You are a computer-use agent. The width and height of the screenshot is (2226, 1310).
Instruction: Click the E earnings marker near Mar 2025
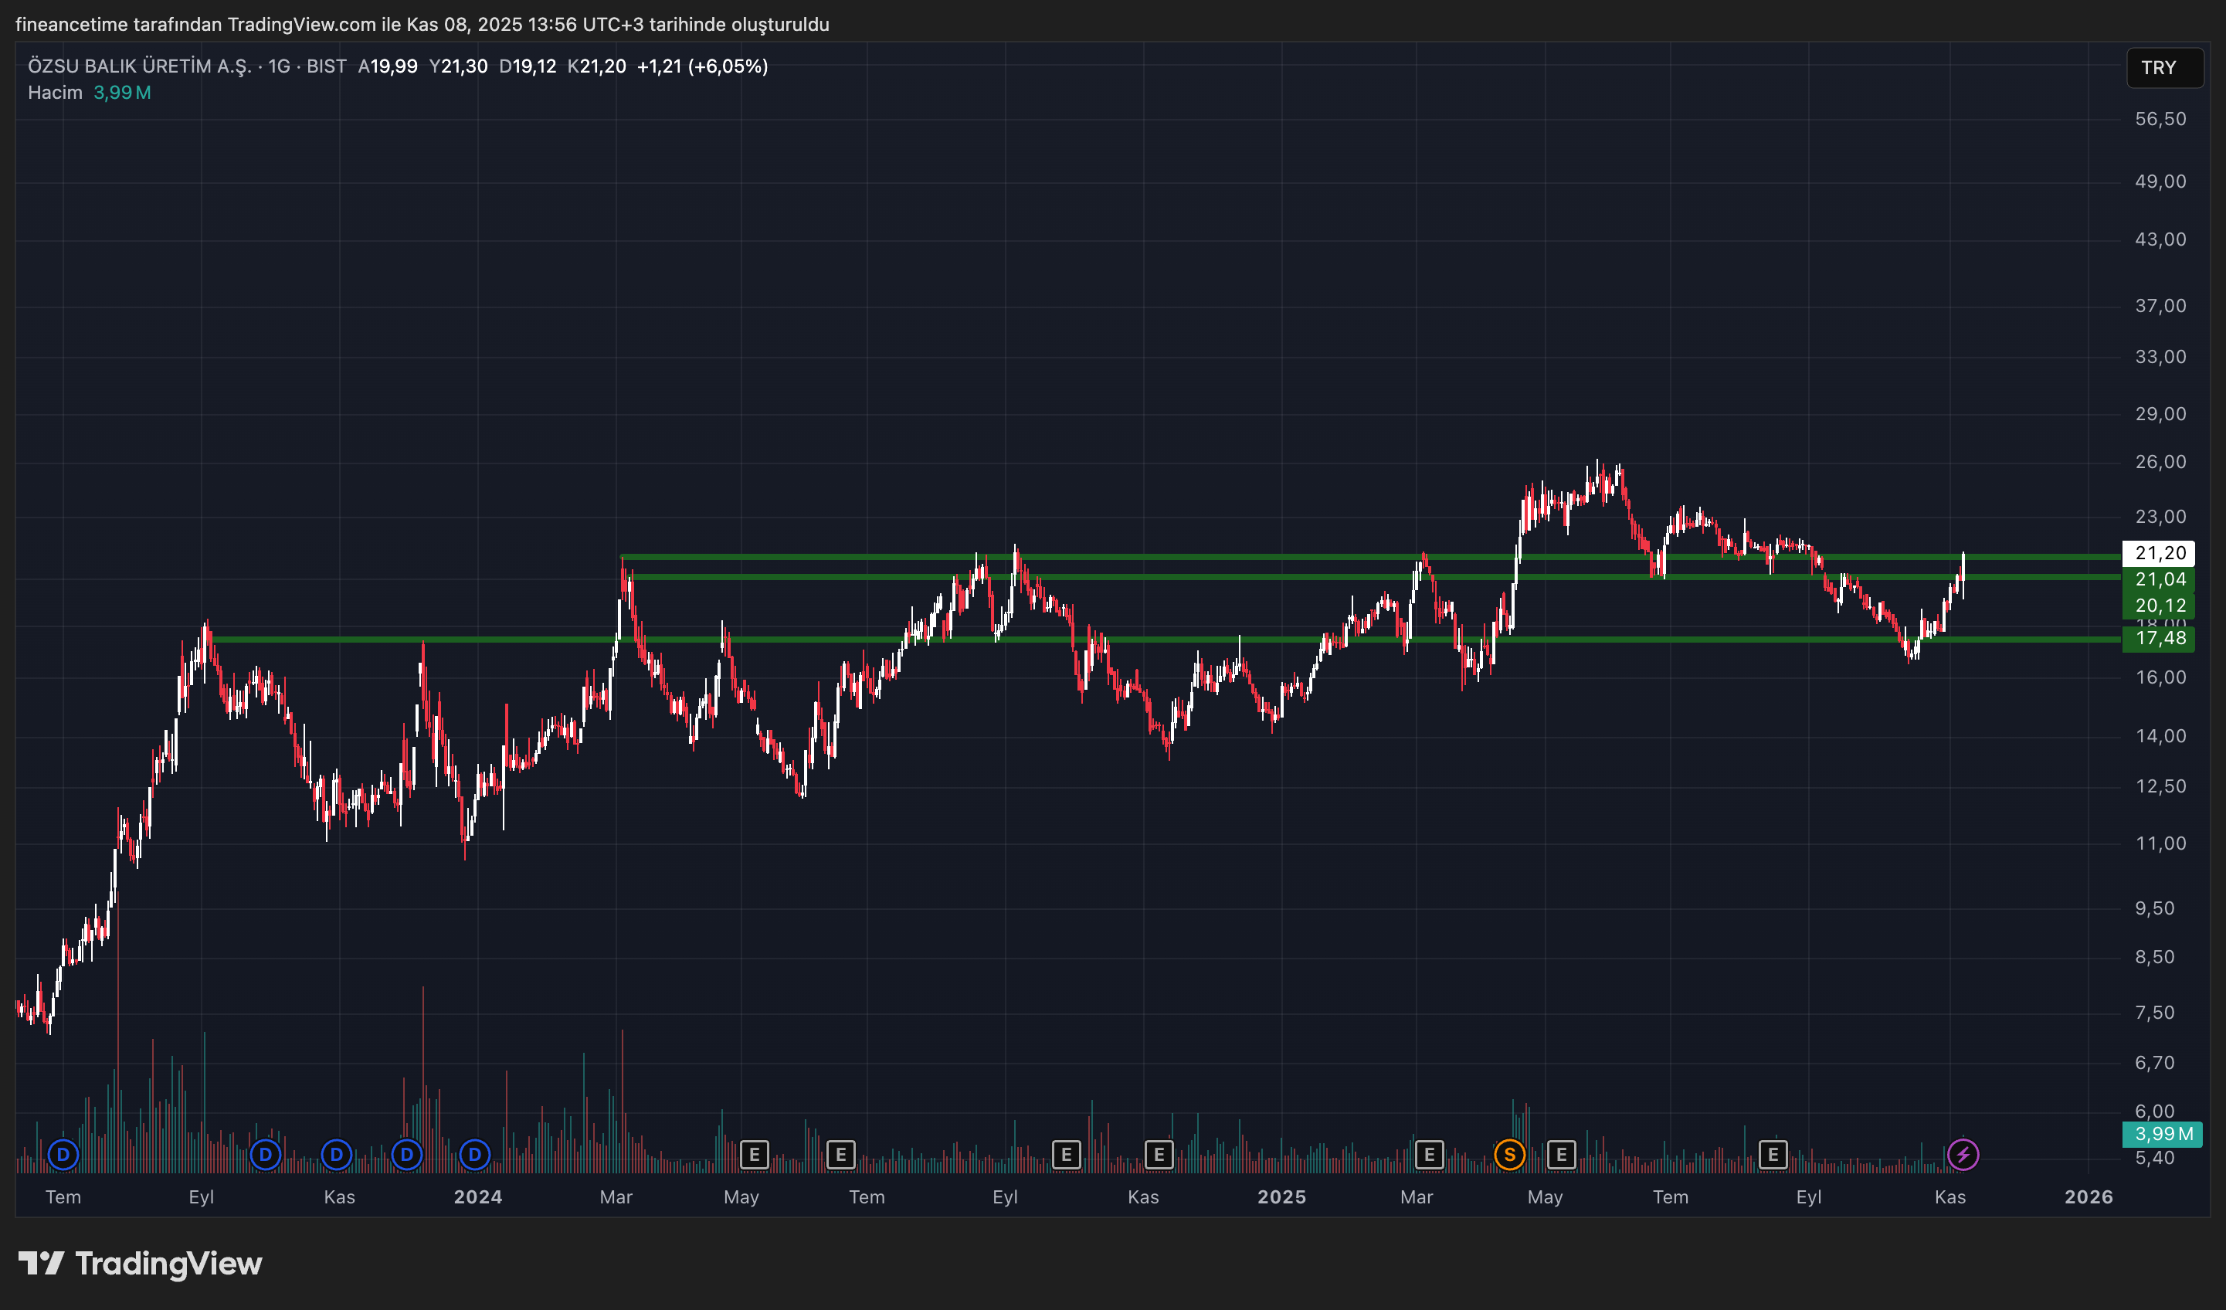1428,1155
